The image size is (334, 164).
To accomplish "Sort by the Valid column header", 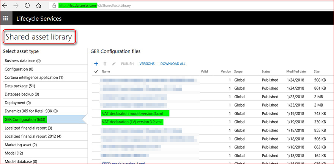I will (x=204, y=72).
